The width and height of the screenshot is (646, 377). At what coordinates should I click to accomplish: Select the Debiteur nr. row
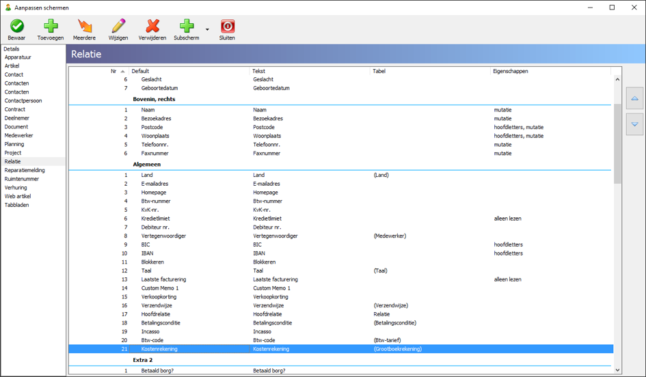340,227
